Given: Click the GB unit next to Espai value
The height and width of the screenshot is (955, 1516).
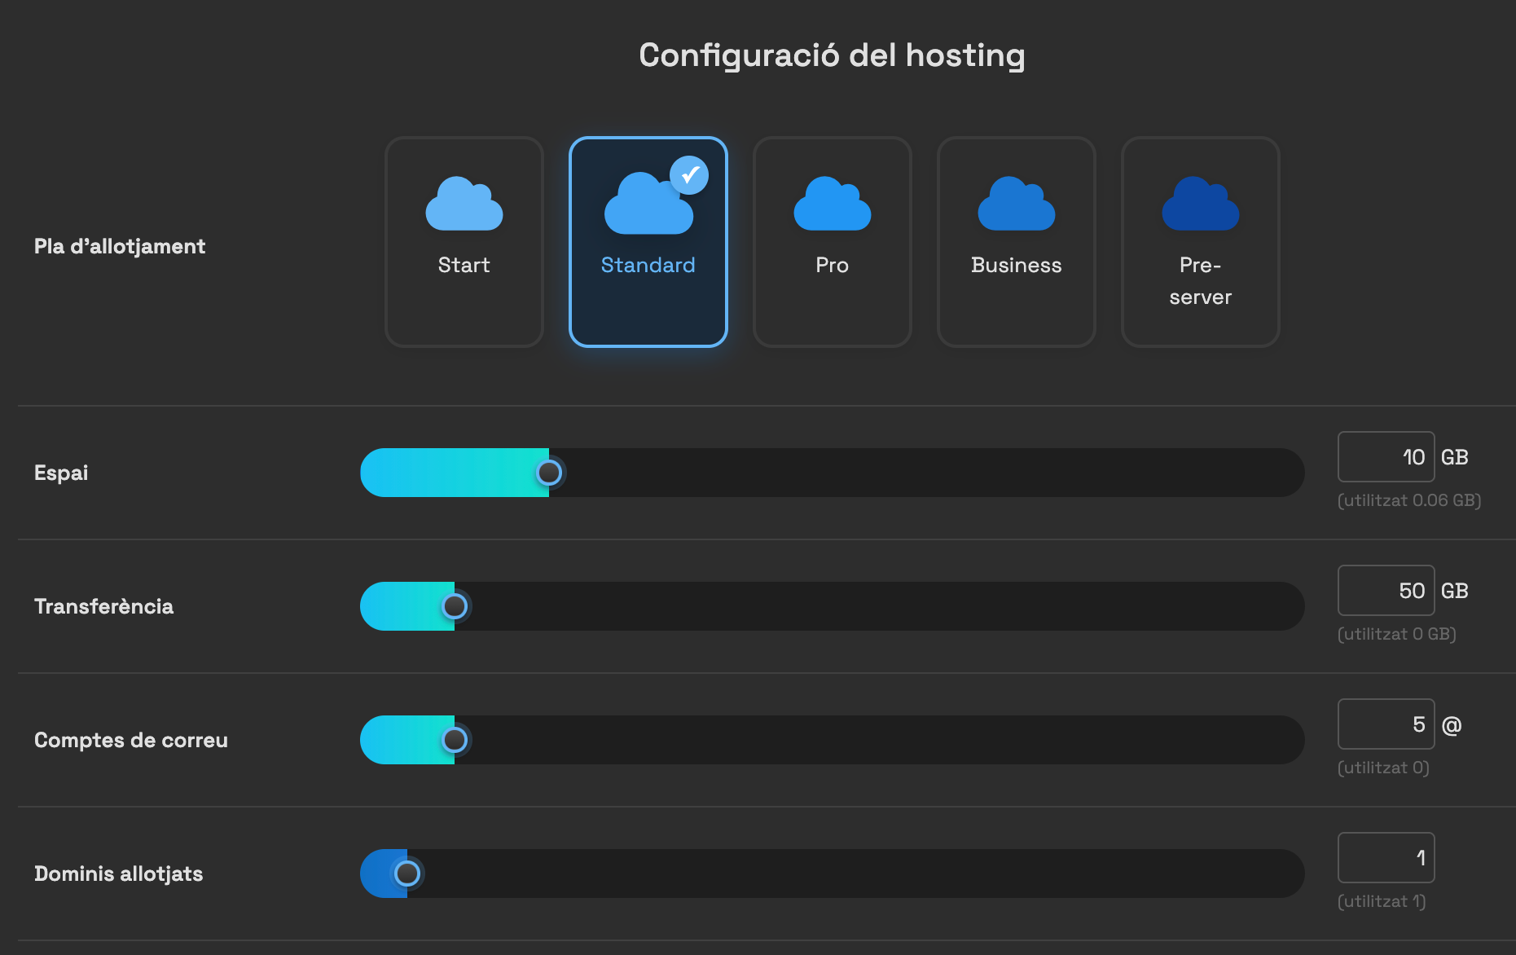Looking at the screenshot, I should (x=1455, y=457).
